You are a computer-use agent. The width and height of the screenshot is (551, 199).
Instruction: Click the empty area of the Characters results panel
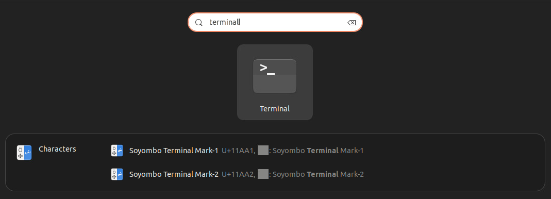tap(453, 162)
